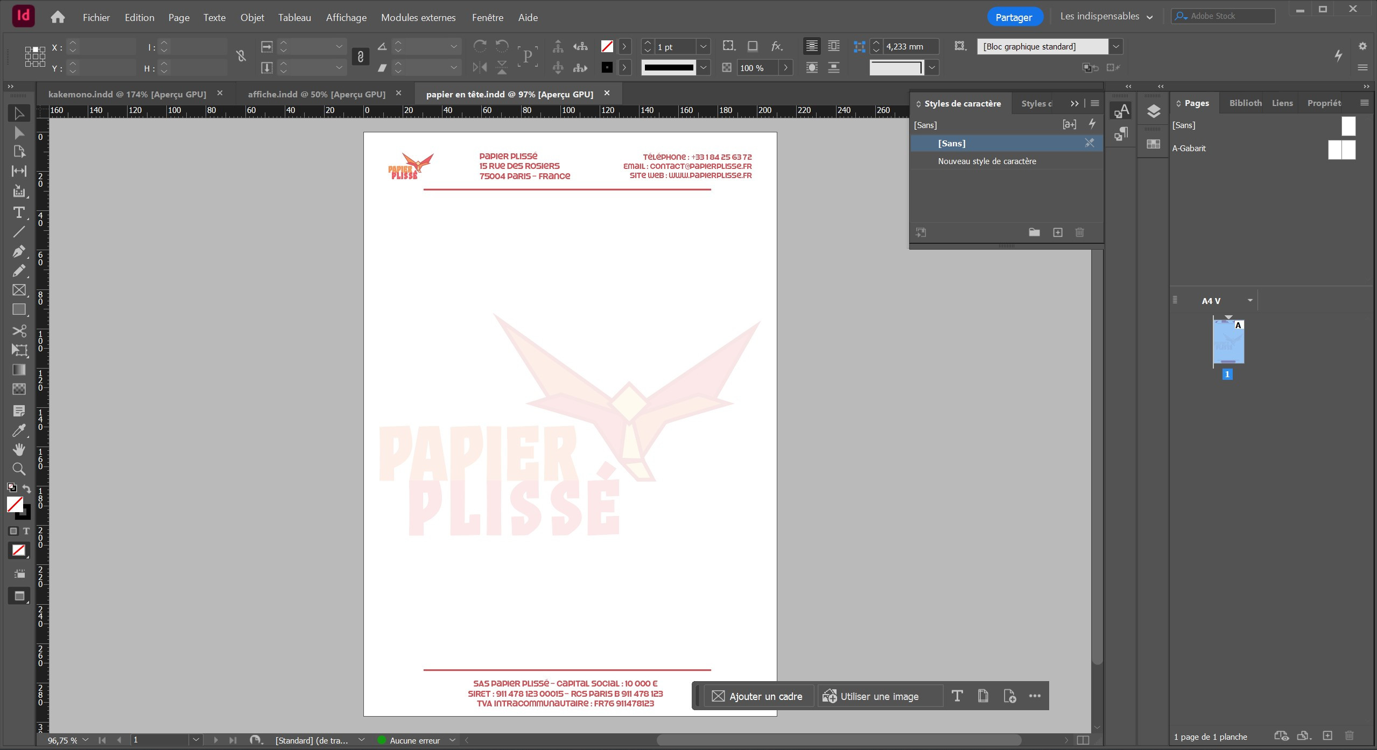
Task: Click the black fill swatch in control bar
Action: click(607, 68)
